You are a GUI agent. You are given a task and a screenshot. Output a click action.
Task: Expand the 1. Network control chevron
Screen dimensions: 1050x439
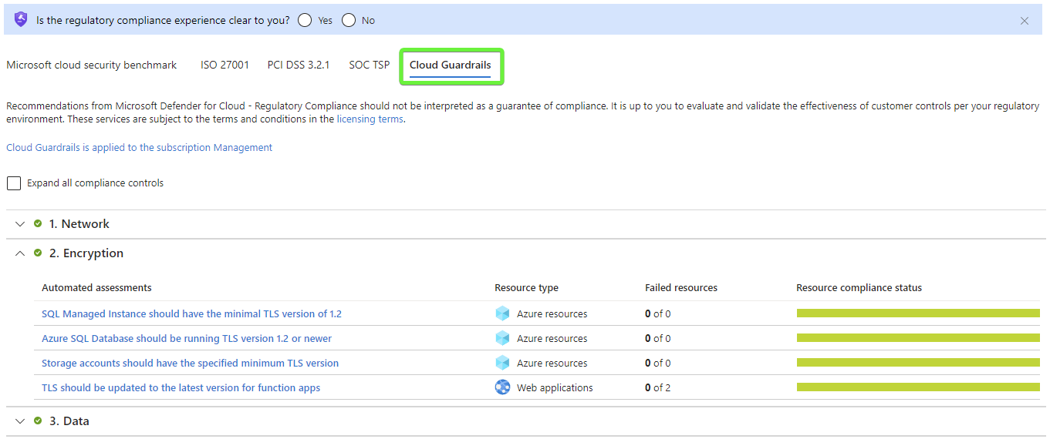[20, 224]
